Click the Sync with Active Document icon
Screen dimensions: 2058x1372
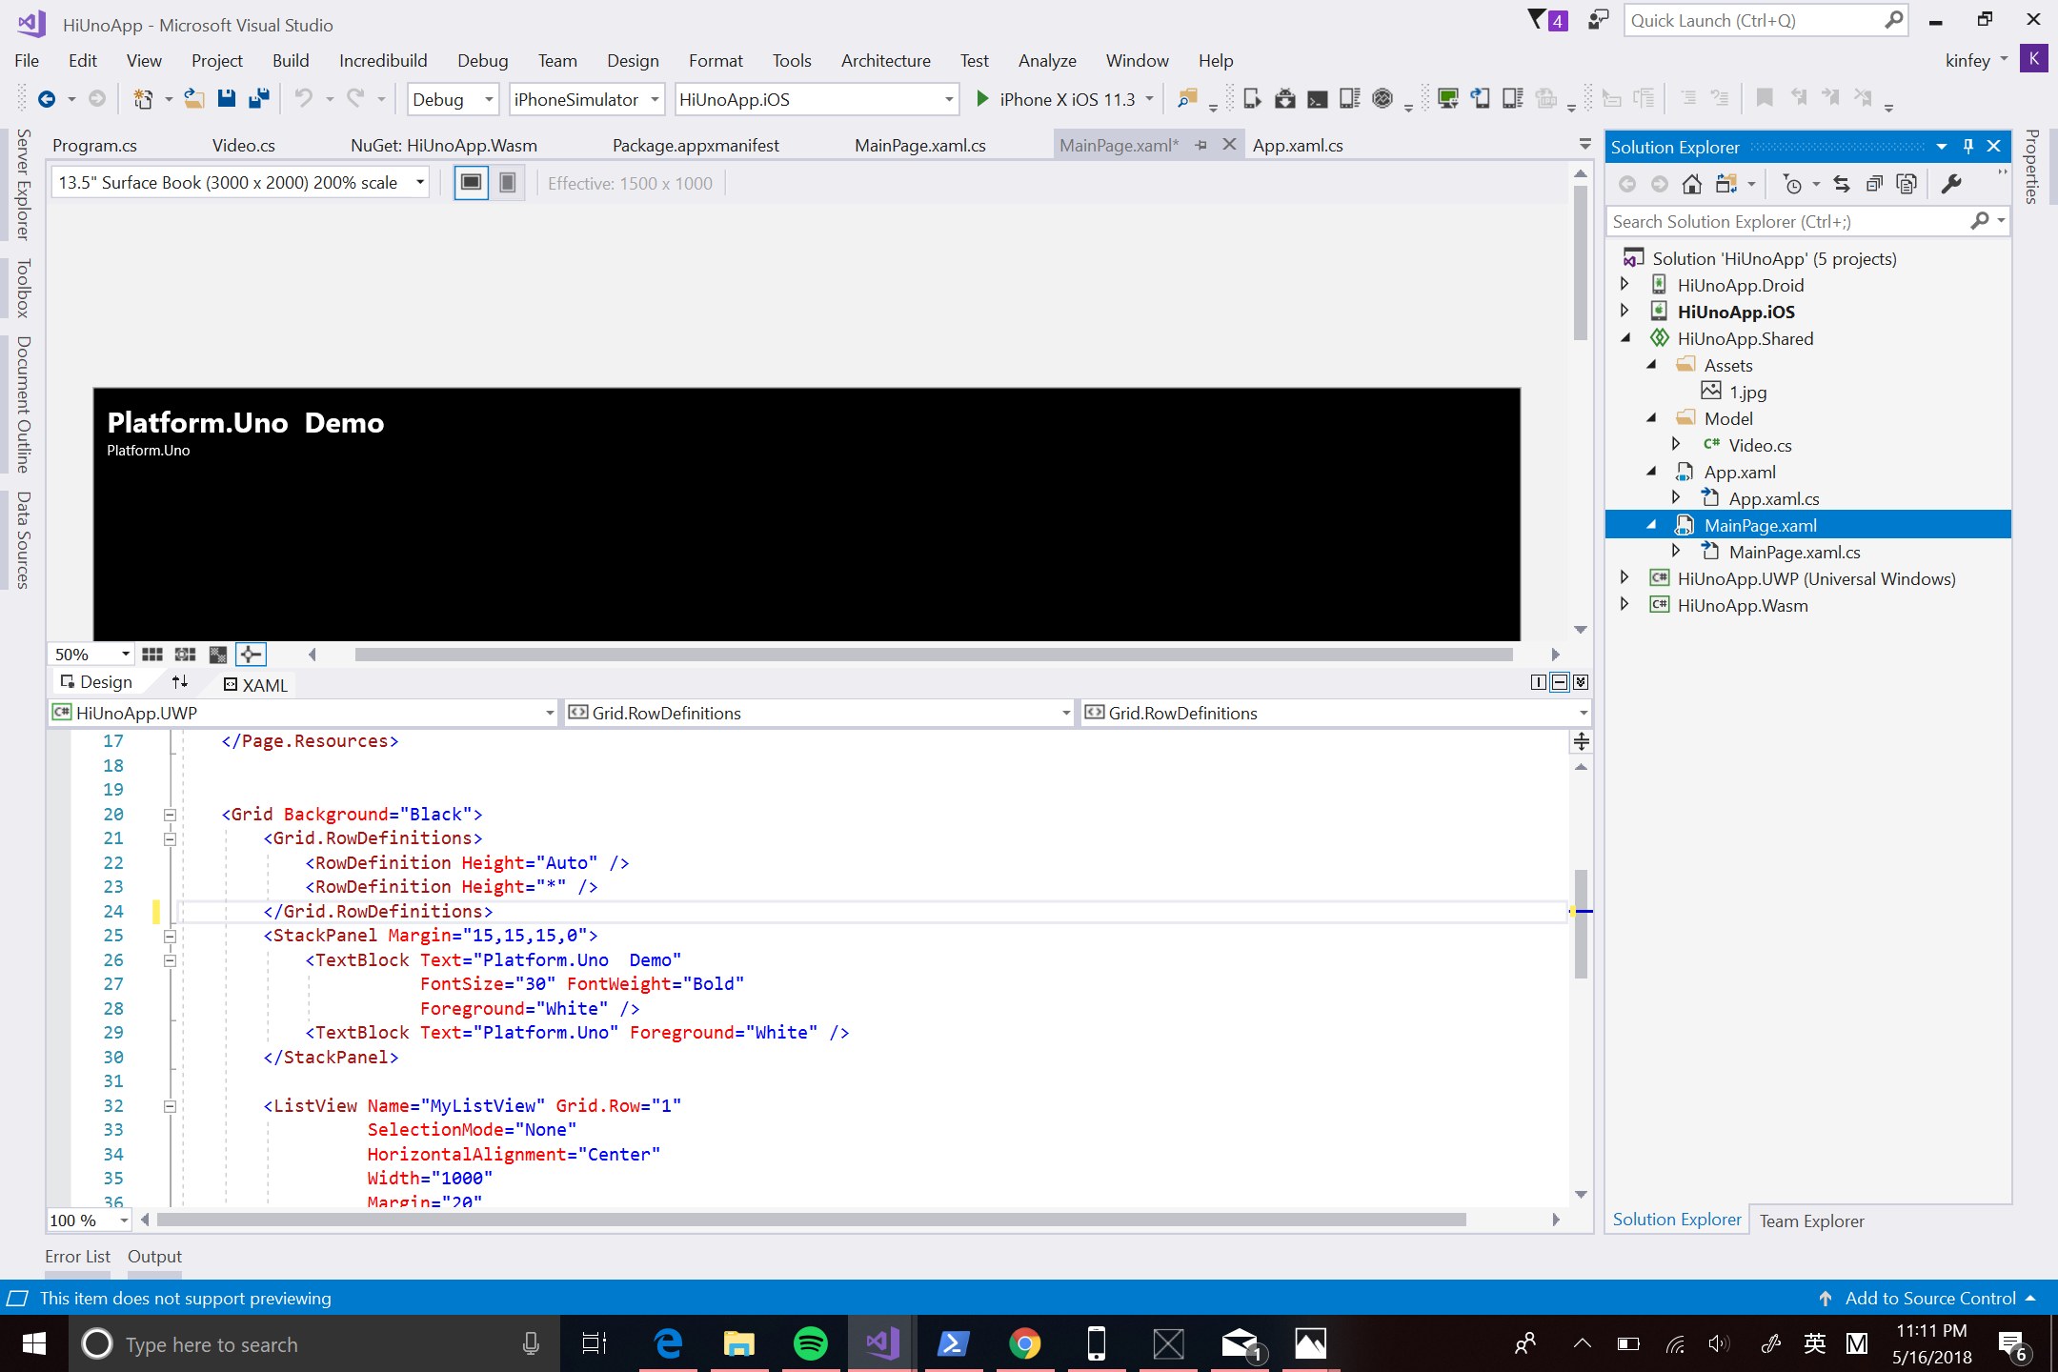pos(1842,184)
